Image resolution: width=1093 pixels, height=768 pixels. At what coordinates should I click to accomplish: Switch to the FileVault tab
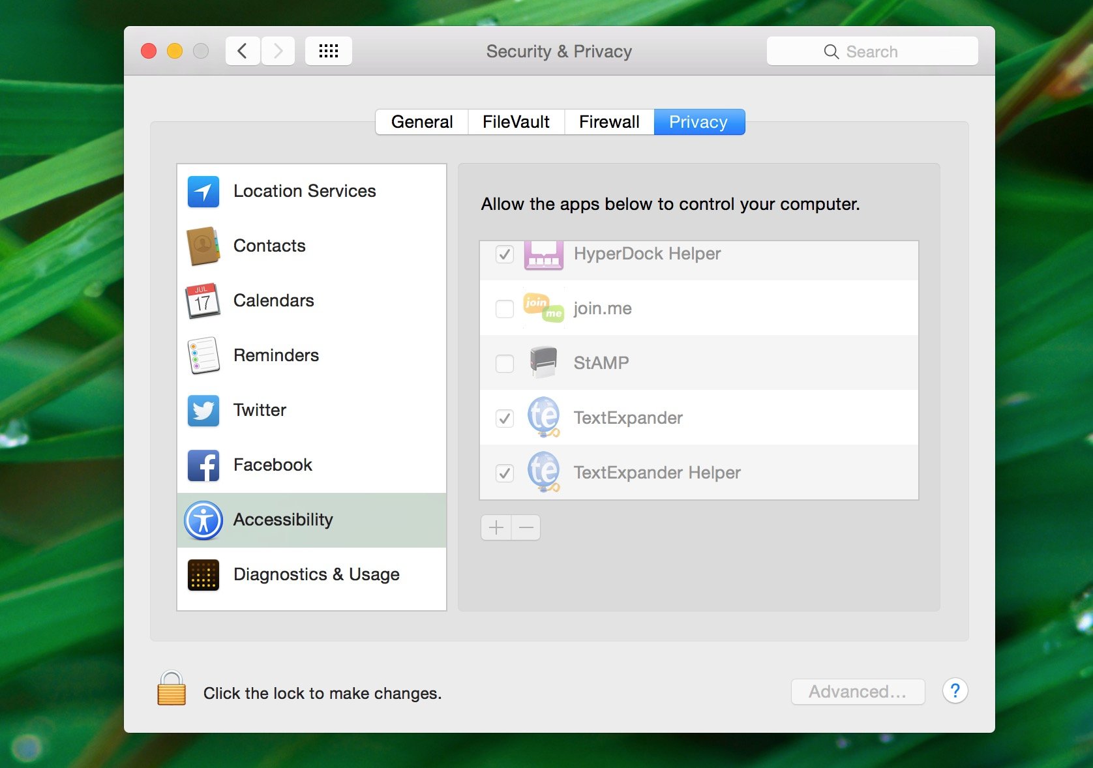(516, 122)
